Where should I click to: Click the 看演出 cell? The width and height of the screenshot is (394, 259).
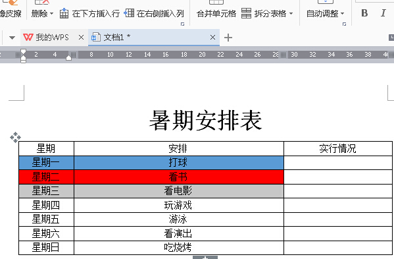(x=179, y=233)
